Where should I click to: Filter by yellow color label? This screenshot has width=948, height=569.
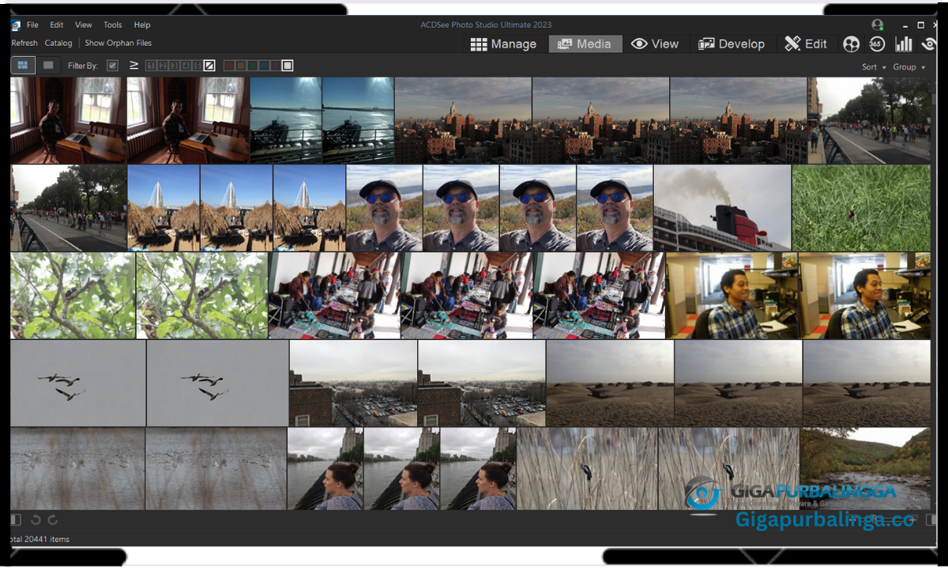(240, 66)
